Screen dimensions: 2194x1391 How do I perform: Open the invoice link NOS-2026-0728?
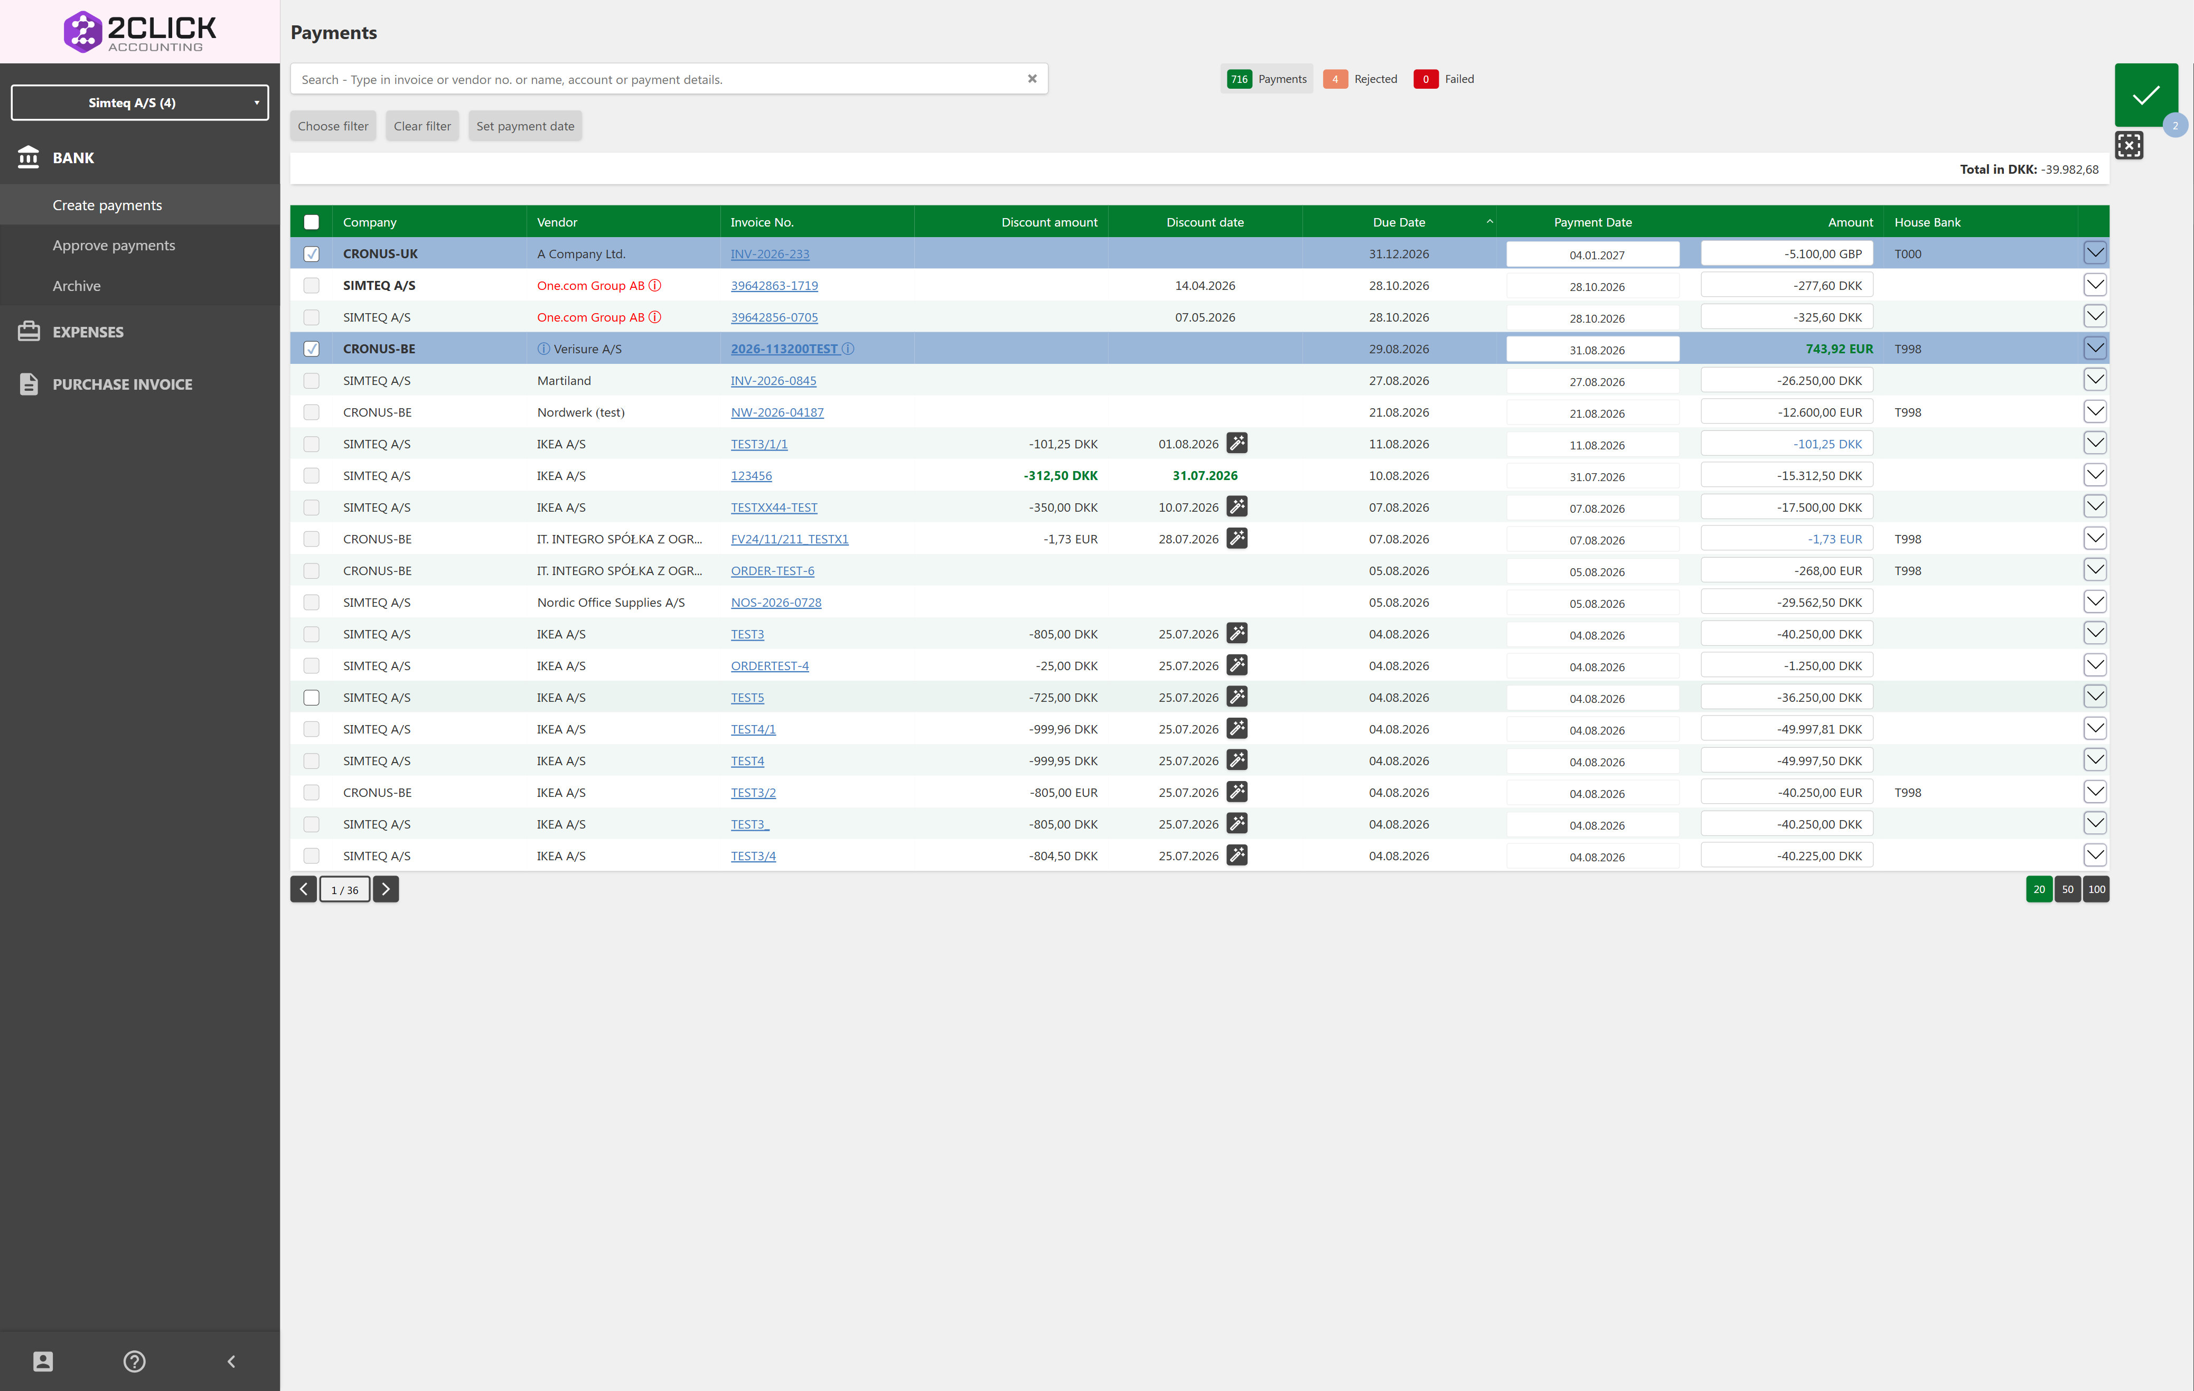pyautogui.click(x=775, y=602)
